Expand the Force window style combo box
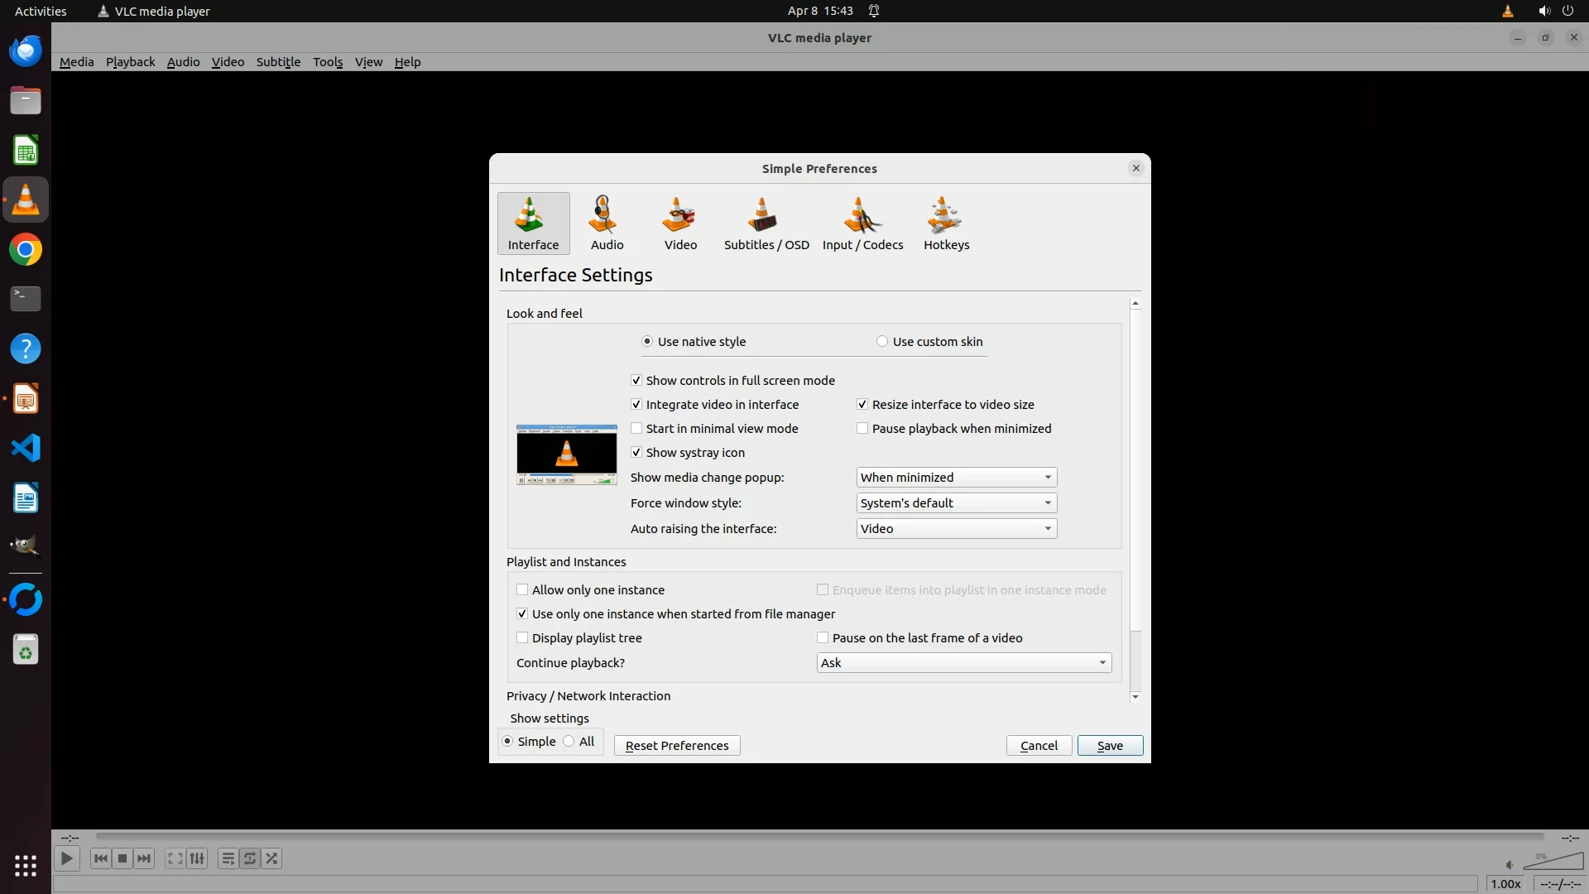This screenshot has width=1589, height=894. tap(956, 503)
